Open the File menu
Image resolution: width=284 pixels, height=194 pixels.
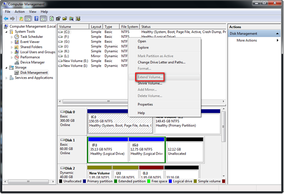coord(8,12)
